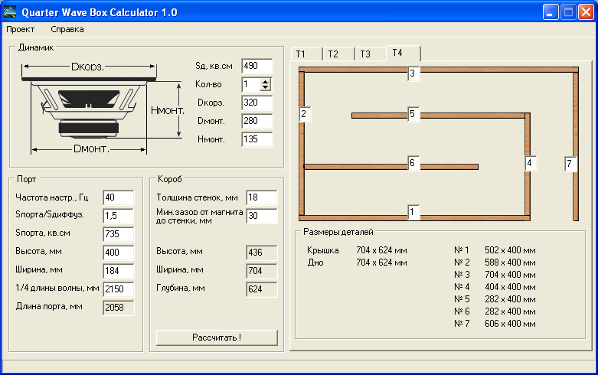Viewport: 598px width, 375px height.
Task: Switch to the T2 tab
Action: (338, 54)
